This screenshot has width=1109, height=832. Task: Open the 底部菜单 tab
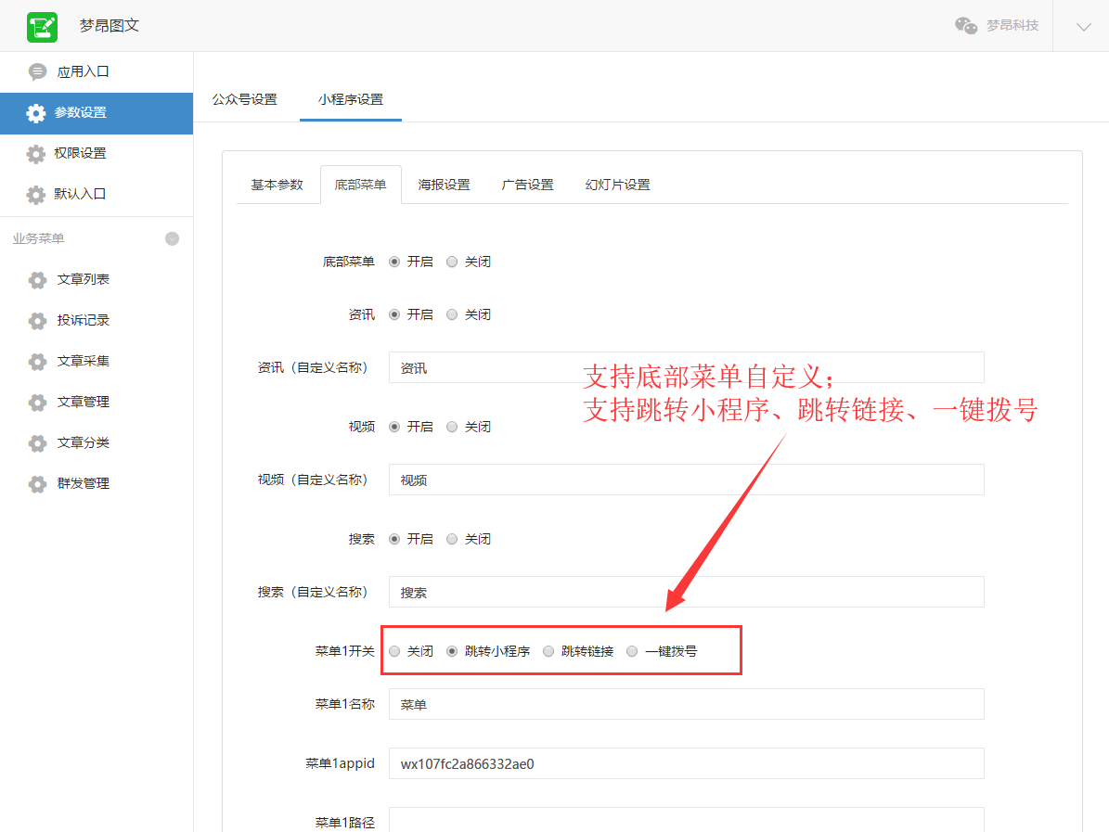[361, 185]
